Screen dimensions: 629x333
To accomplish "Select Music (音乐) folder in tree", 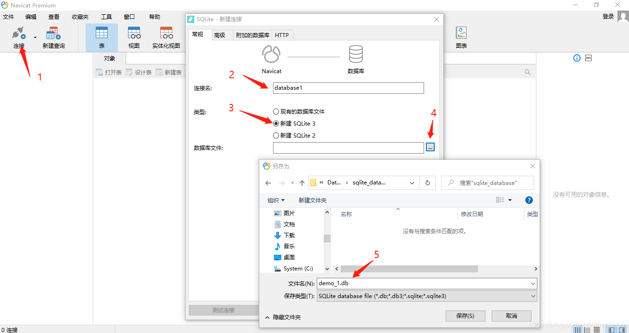I will tap(284, 247).
